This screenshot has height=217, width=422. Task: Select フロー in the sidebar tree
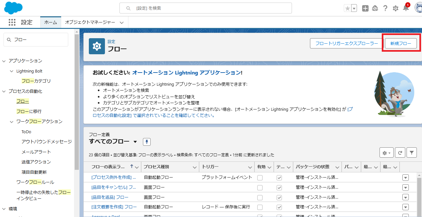pos(23,101)
